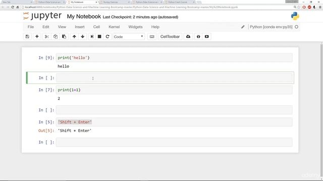This screenshot has width=323, height=181.
Task: Click Last Checkpoint autosaved text
Action: coord(140,17)
